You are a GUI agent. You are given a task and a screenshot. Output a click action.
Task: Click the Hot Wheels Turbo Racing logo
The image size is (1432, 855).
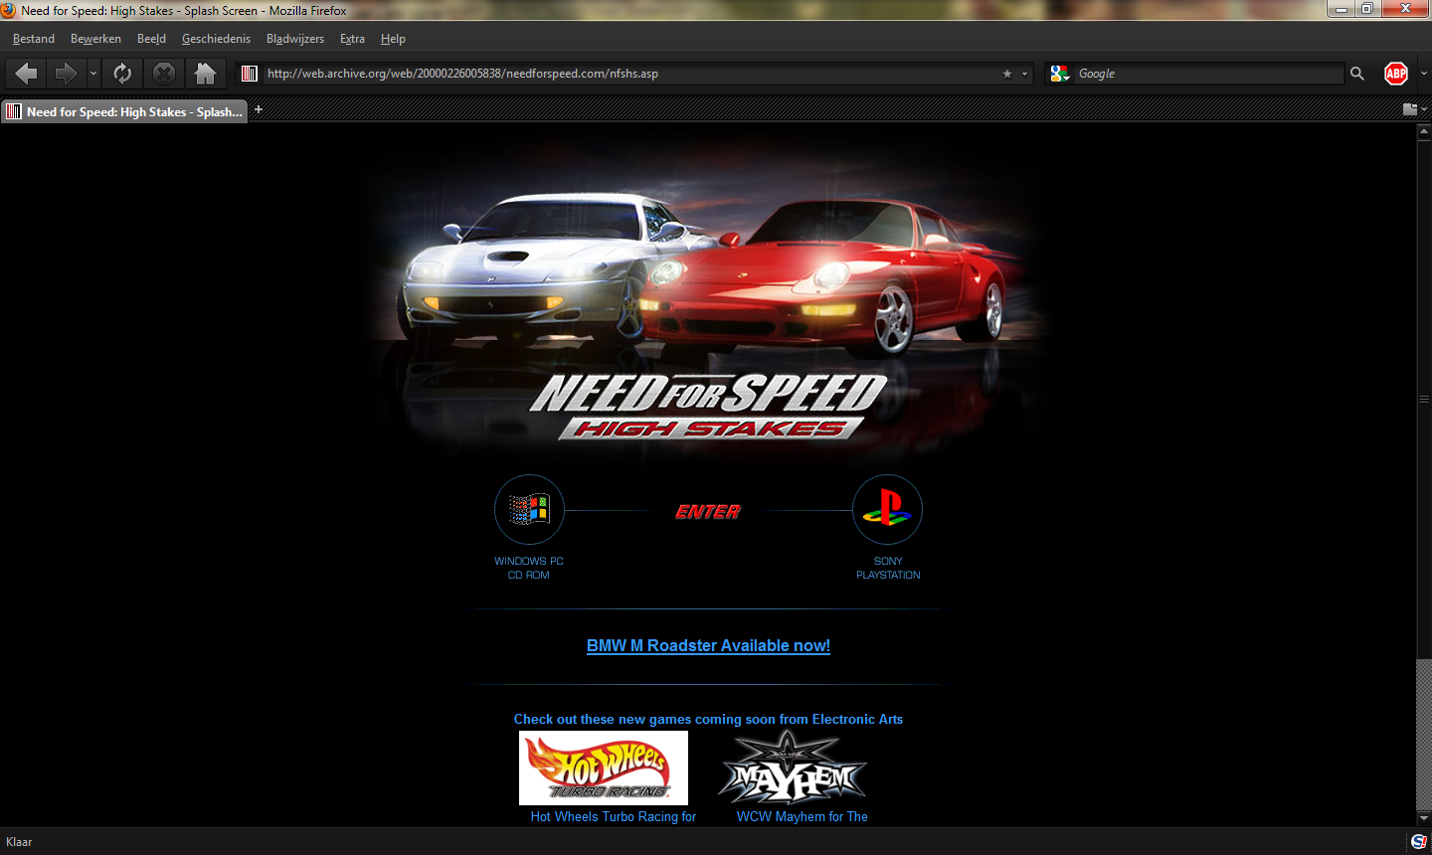pyautogui.click(x=604, y=768)
